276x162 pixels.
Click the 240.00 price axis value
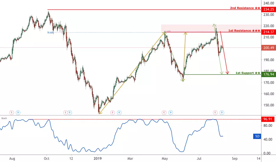coord(269,3)
